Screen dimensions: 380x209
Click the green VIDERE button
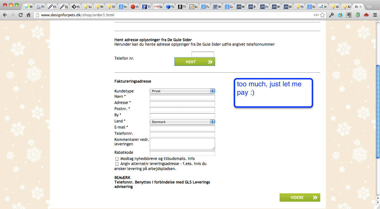[x=300, y=198]
